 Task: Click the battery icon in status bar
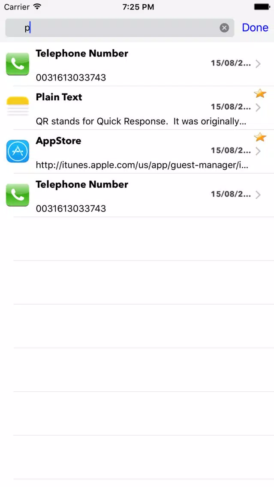point(262,6)
